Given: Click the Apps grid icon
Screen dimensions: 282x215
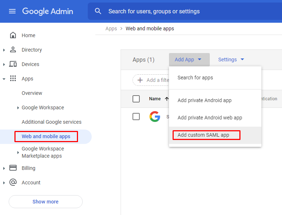Looking at the screenshot, I should [x=13, y=79].
